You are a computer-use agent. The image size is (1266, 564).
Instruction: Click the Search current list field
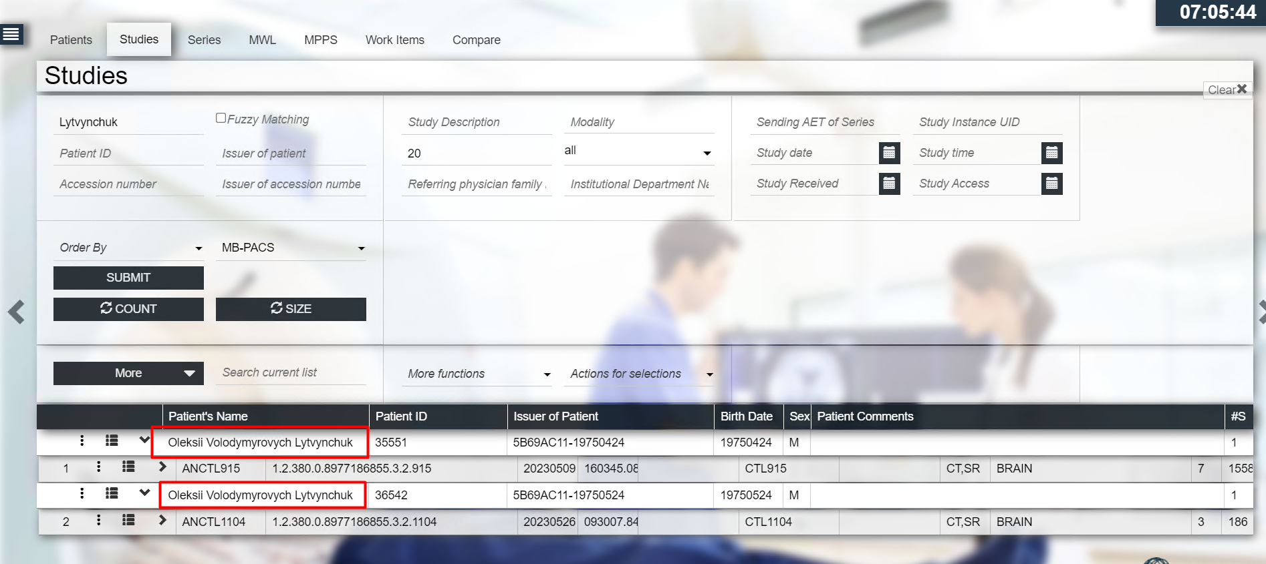click(291, 372)
